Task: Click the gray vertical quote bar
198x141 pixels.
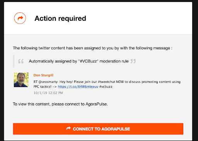Action: (14, 61)
